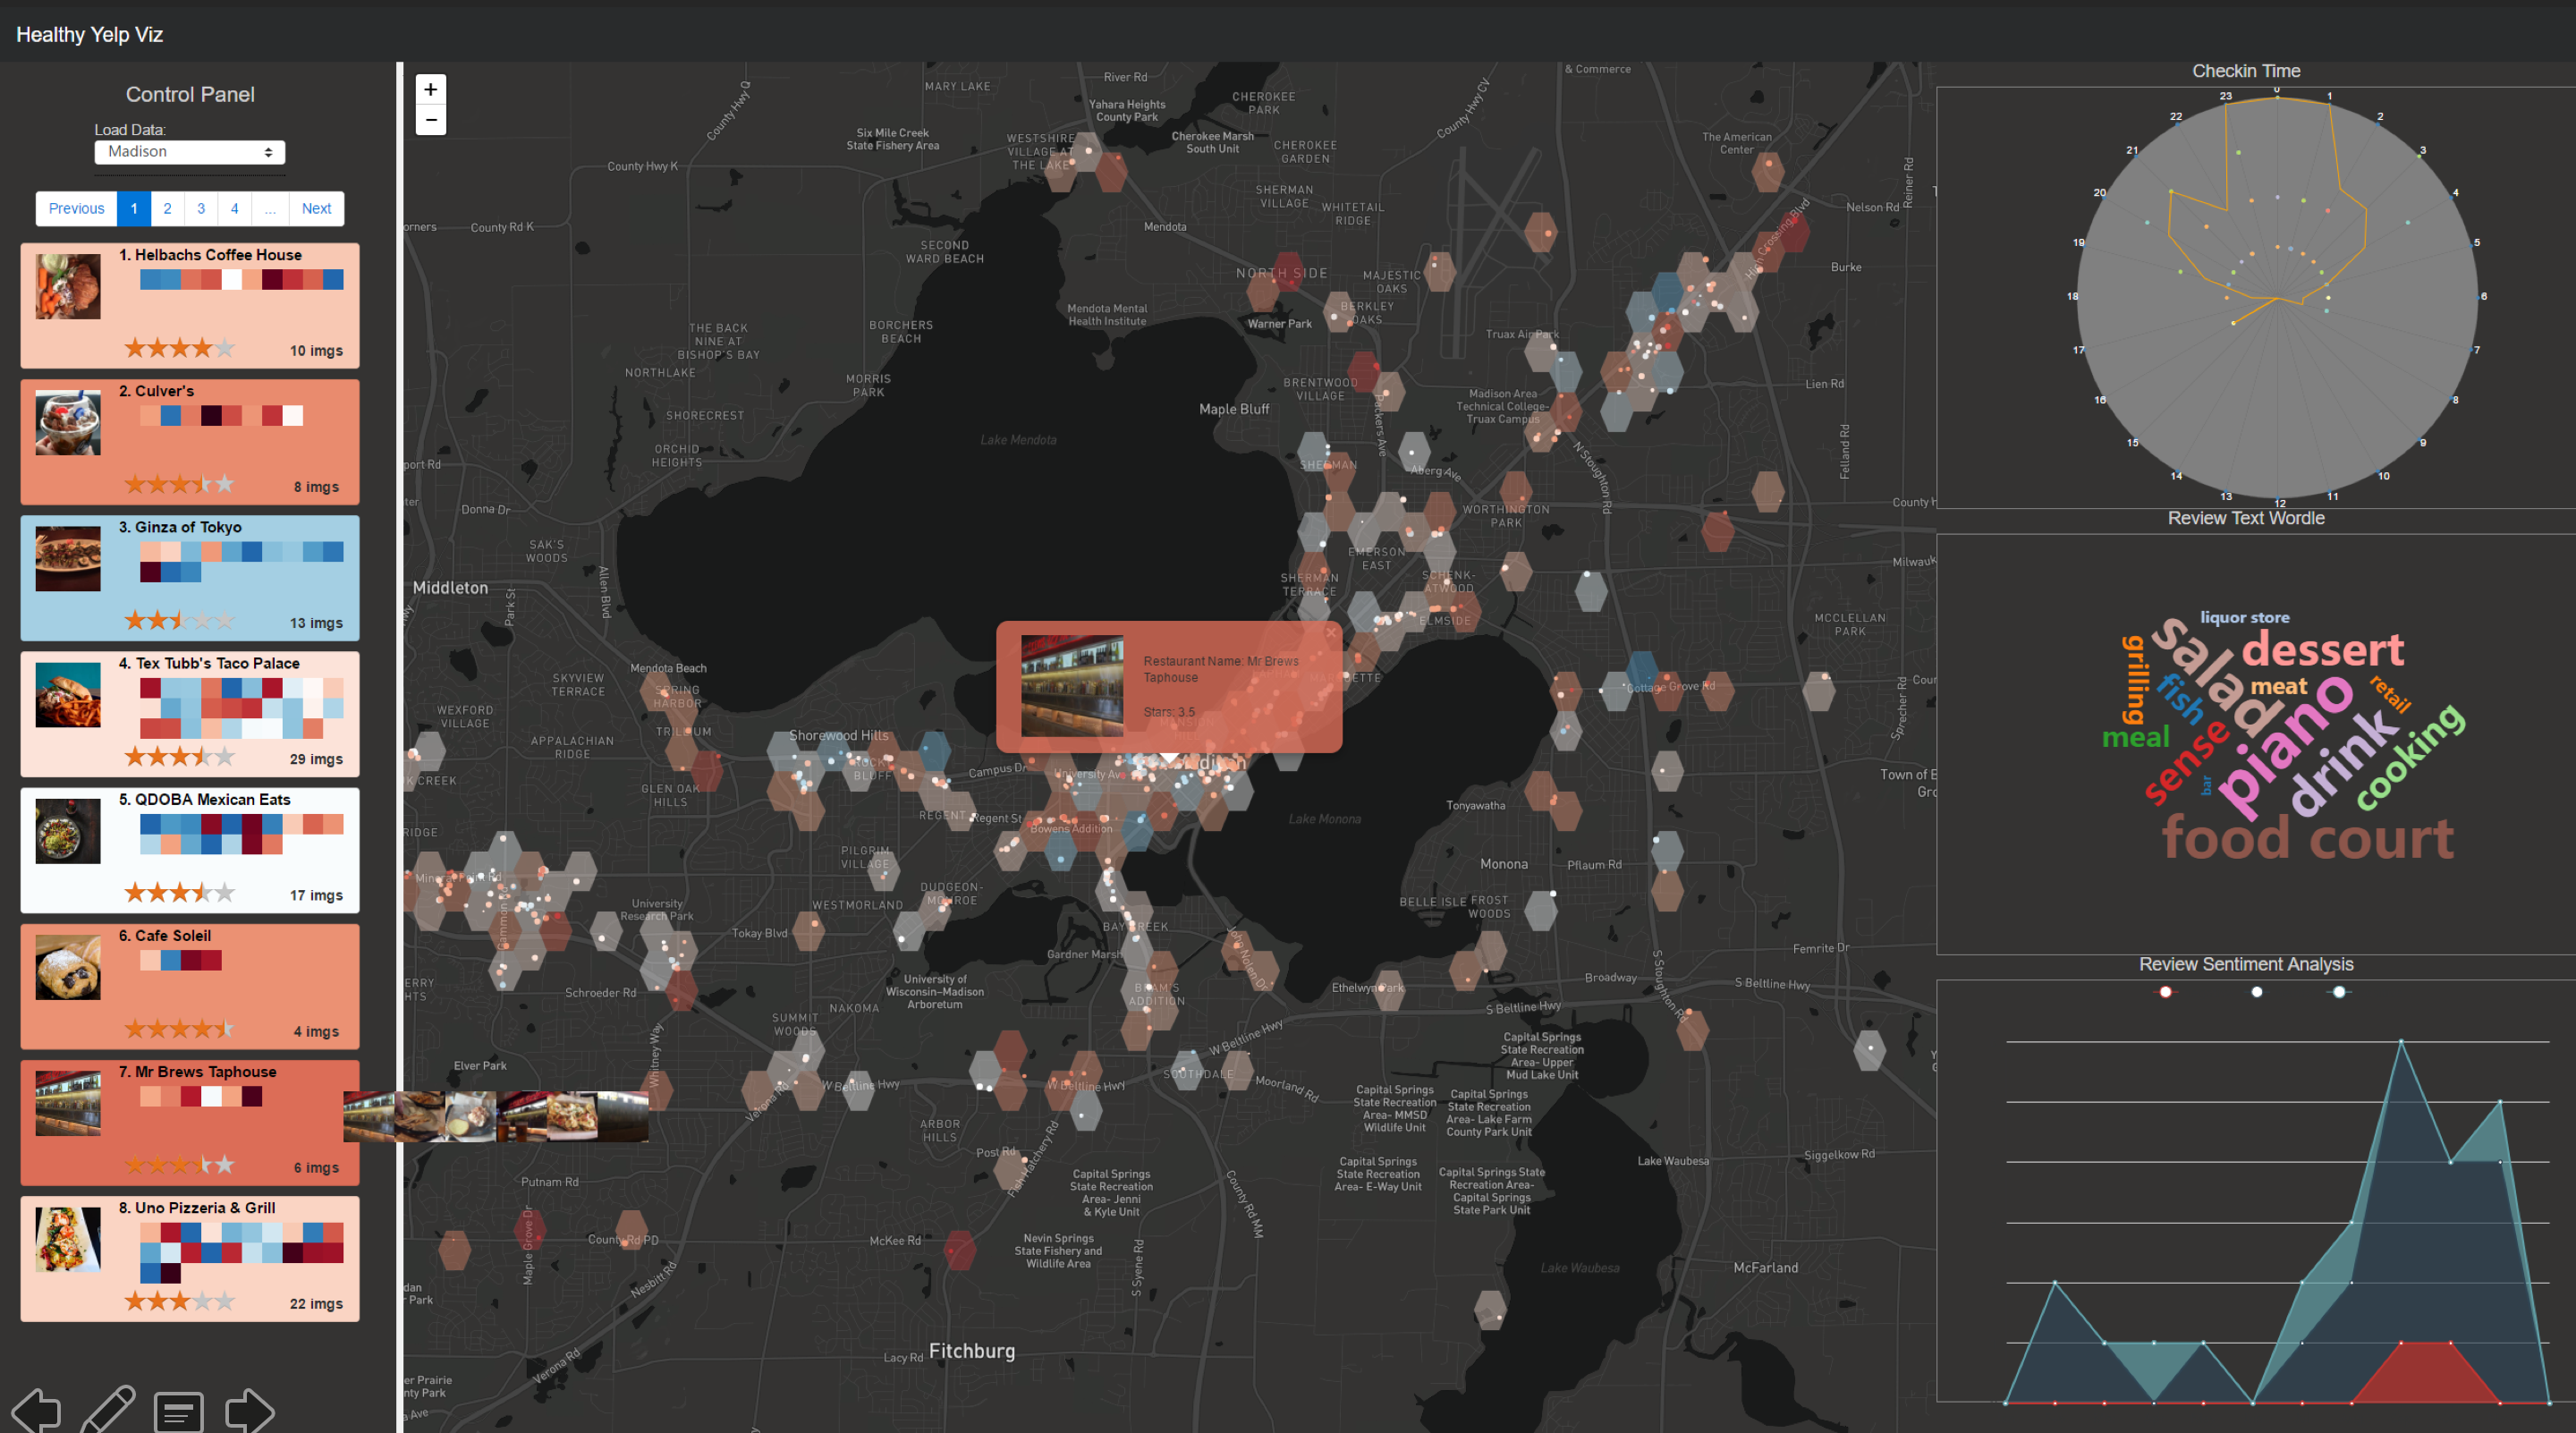2576x1433 pixels.
Task: Toggle the red sentiment legend series
Action: click(2165, 992)
